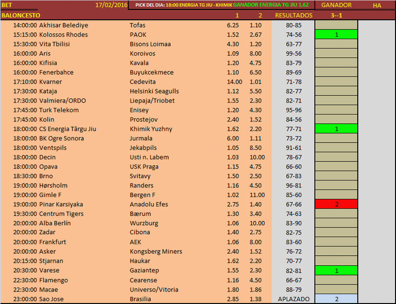
Task: Click the odds 8.00 for Koroivos
Action: (x=256, y=54)
